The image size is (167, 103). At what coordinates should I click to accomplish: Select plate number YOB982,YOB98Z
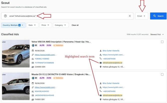tap(42, 59)
